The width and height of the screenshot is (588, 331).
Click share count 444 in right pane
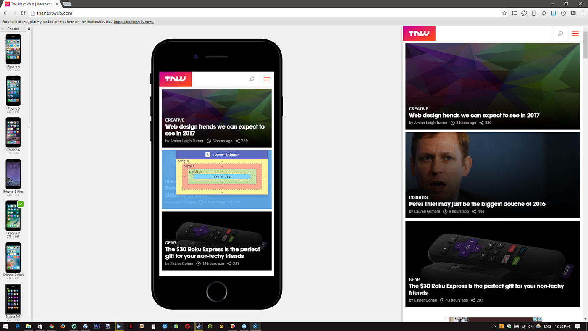coord(478,211)
